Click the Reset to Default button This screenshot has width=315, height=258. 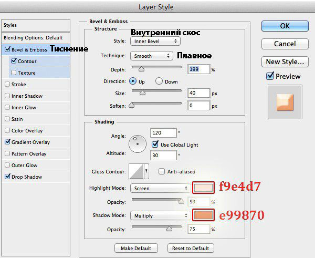pos(191,248)
